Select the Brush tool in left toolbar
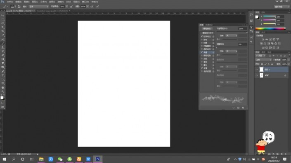Screen dimensions: 291x163 tap(3, 44)
